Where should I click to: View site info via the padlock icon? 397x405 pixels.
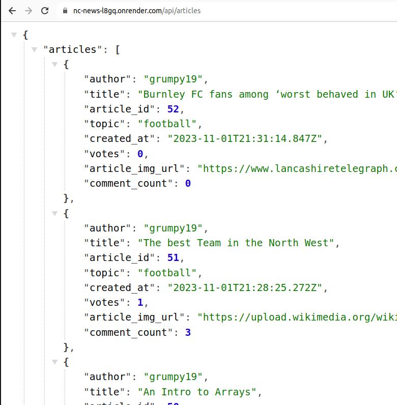tap(65, 11)
